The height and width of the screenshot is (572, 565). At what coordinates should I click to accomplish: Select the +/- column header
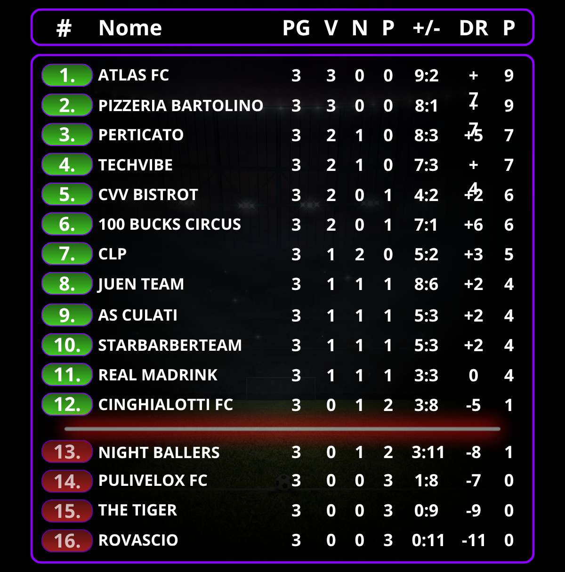point(427,28)
